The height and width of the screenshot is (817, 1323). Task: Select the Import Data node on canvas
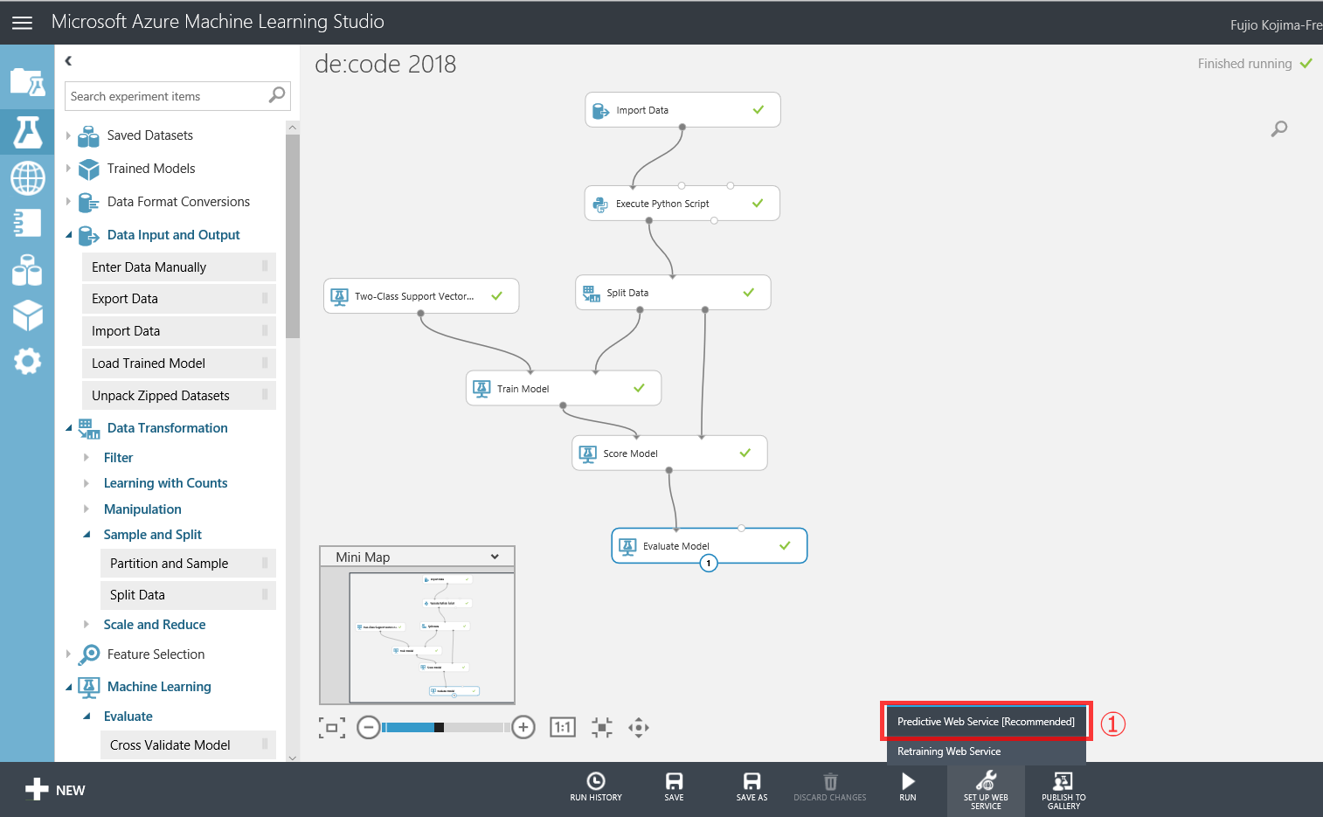point(682,110)
